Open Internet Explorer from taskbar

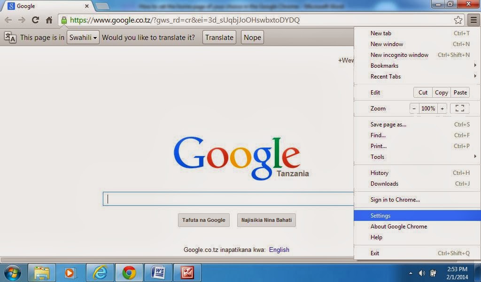[x=100, y=273]
